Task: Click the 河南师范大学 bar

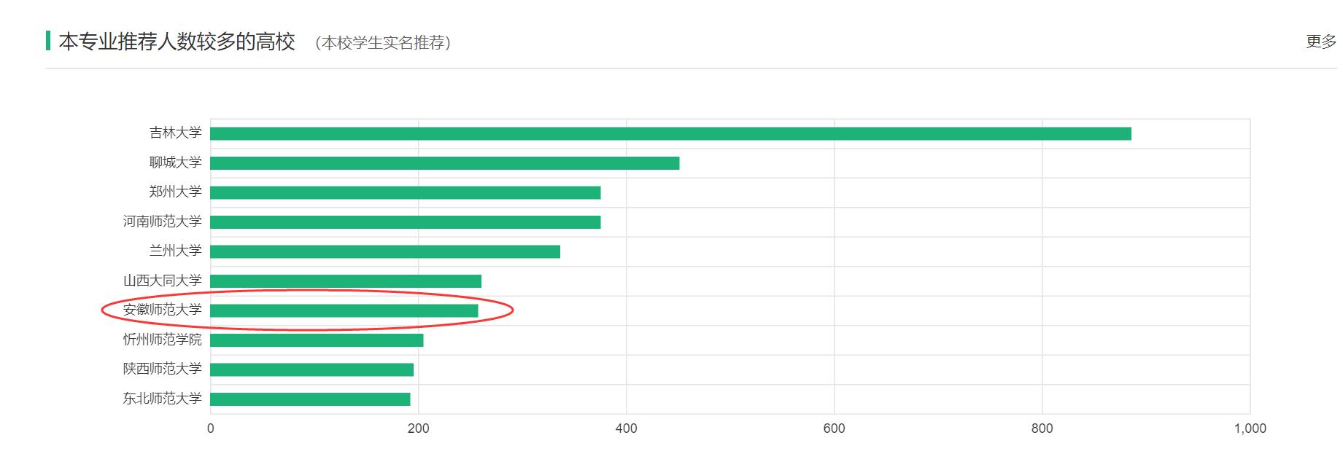Action: (405, 222)
